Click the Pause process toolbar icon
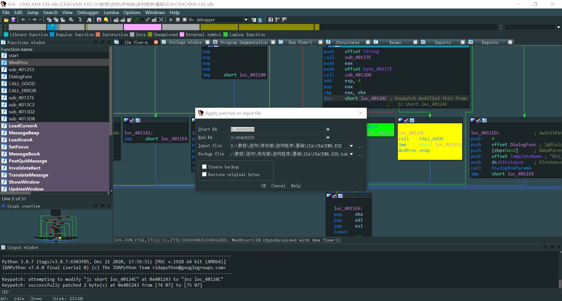This screenshot has width=562, height=301. click(178, 20)
